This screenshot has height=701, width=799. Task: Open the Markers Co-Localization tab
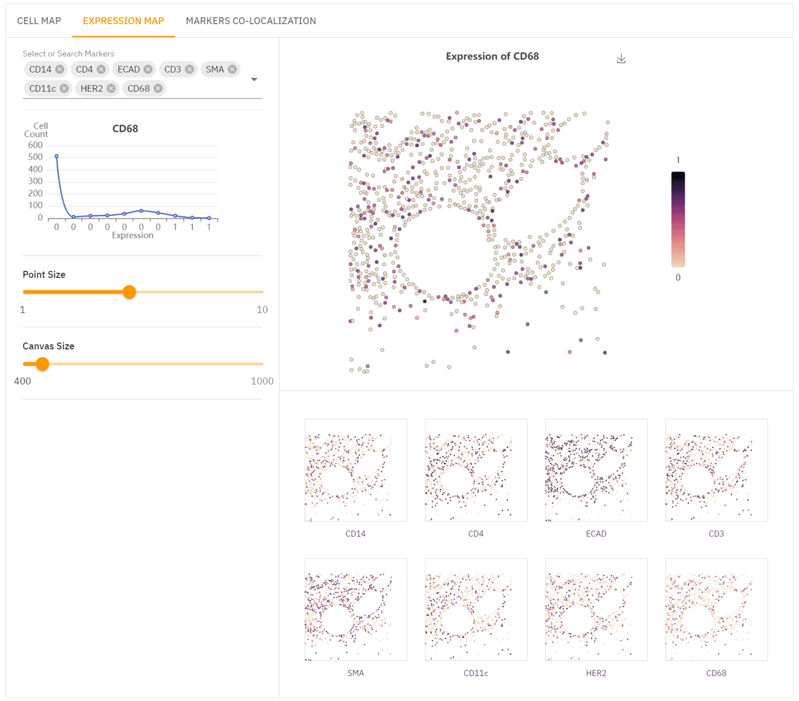pos(251,21)
